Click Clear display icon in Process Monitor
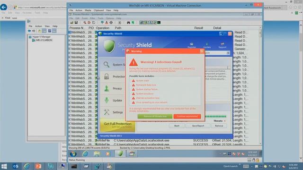 coord(94,23)
